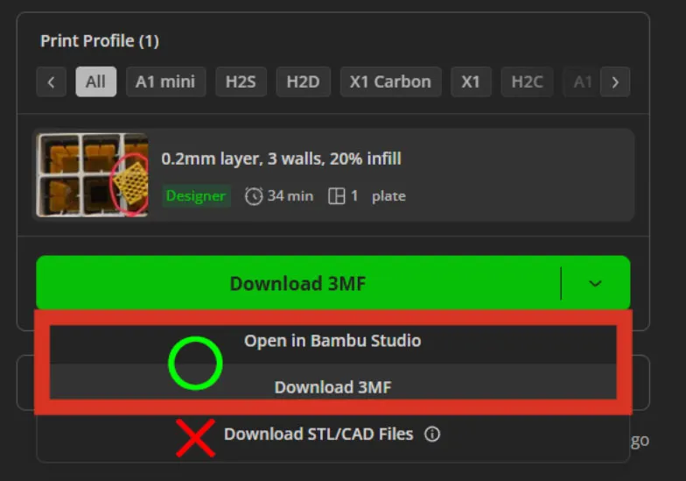Click the clock icon next to 34 min

click(x=254, y=196)
